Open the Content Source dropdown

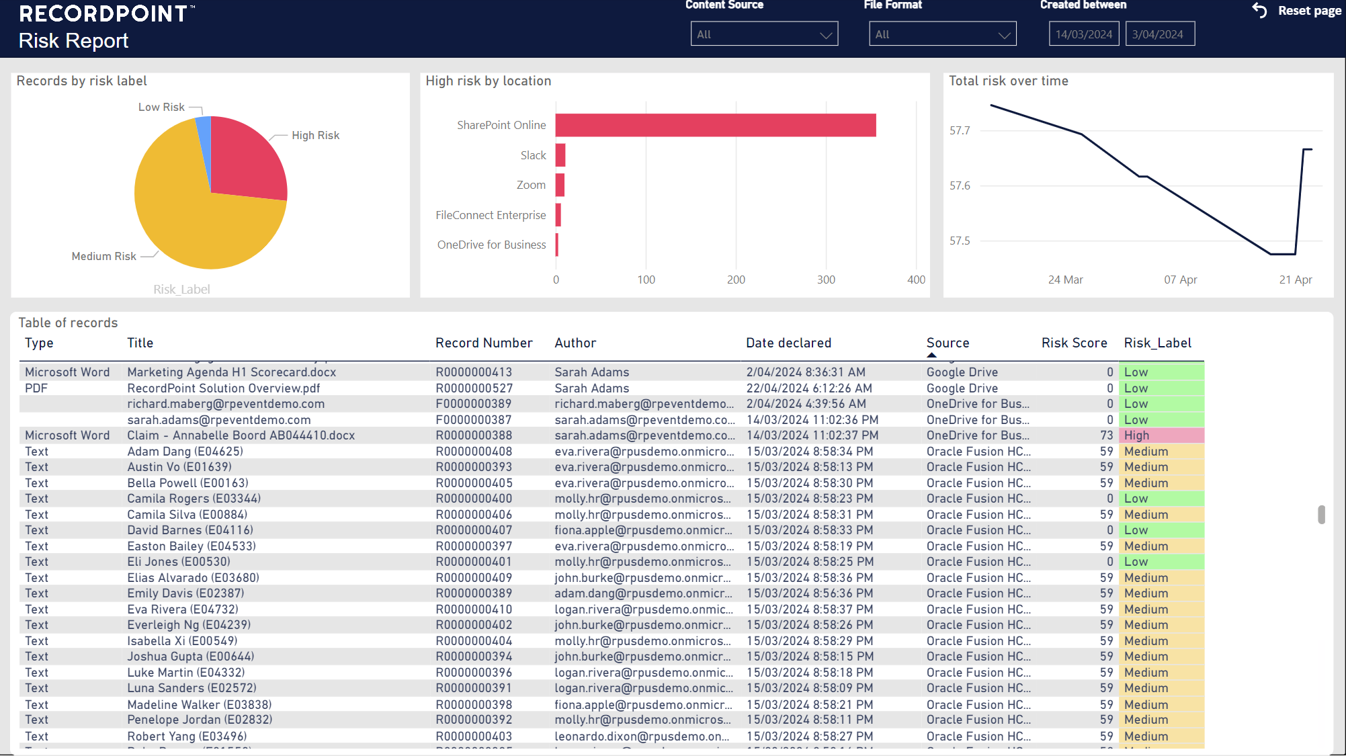tap(764, 34)
